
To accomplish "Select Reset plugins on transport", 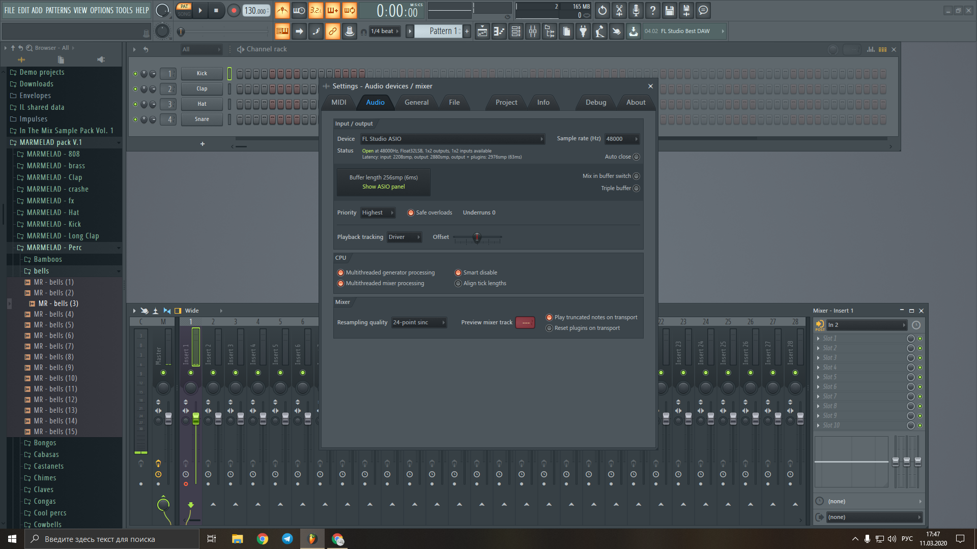I will pyautogui.click(x=549, y=328).
